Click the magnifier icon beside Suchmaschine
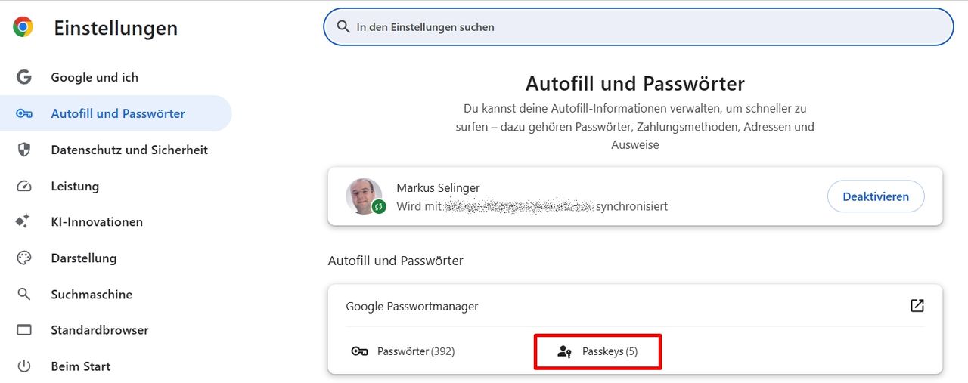Image resolution: width=968 pixels, height=383 pixels. 24,294
